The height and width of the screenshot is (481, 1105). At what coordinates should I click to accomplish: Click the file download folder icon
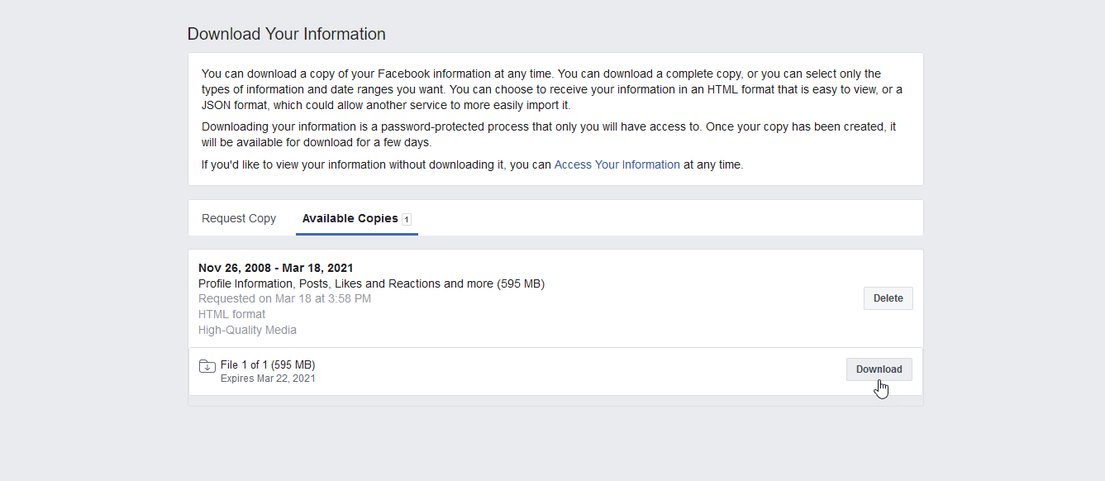[x=207, y=366]
